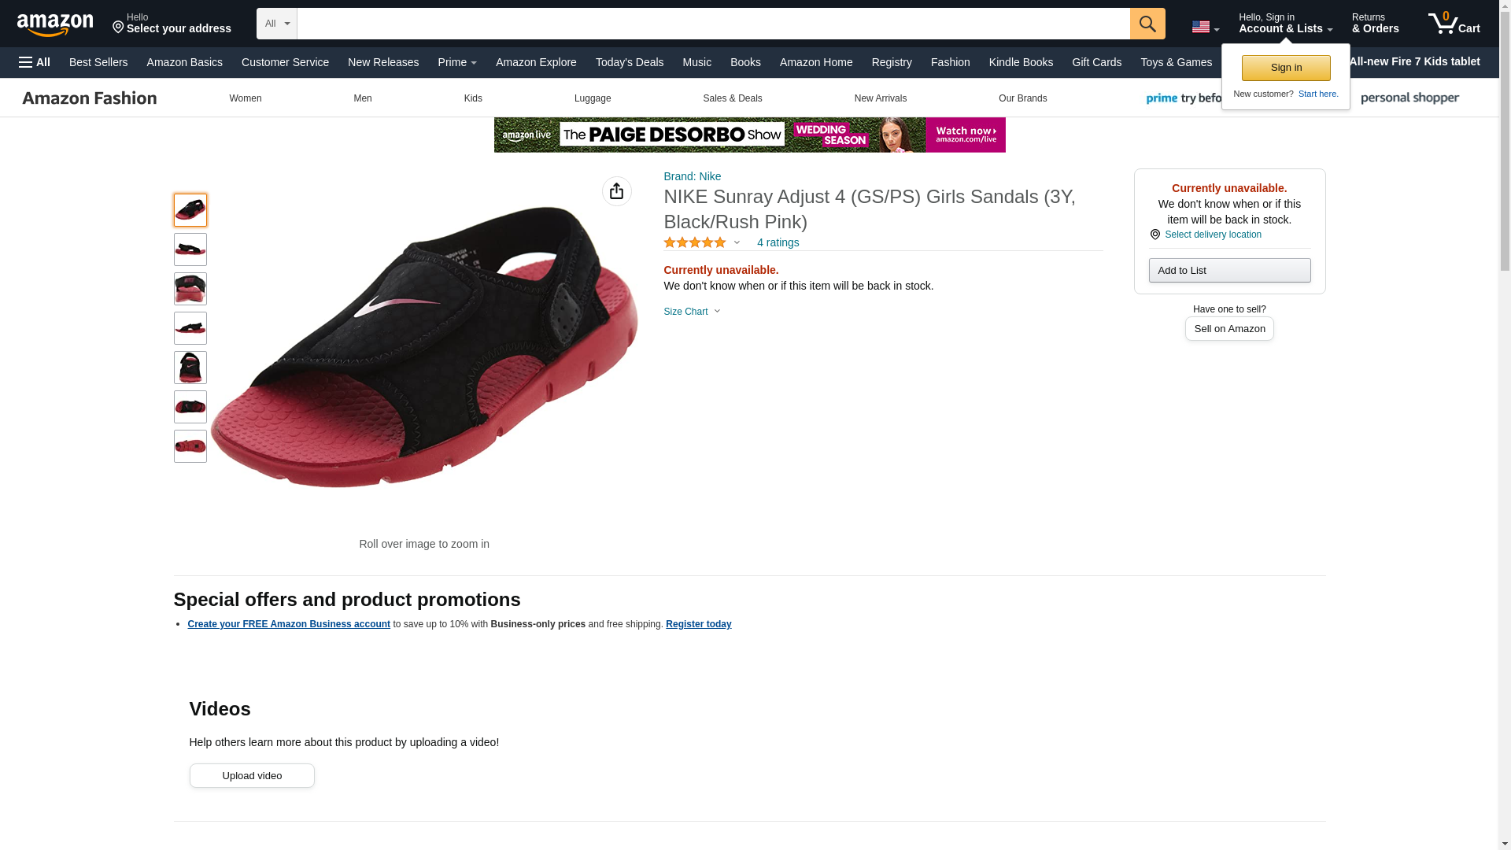Click into the Amazon search field
Image resolution: width=1511 pixels, height=850 pixels.
[x=713, y=24]
